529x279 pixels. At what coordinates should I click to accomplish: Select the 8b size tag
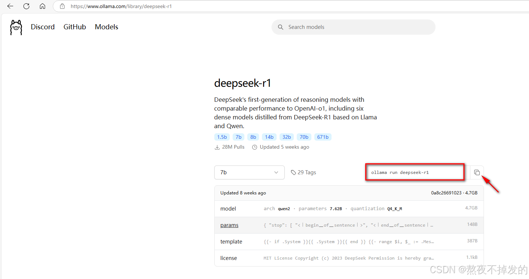pyautogui.click(x=253, y=137)
